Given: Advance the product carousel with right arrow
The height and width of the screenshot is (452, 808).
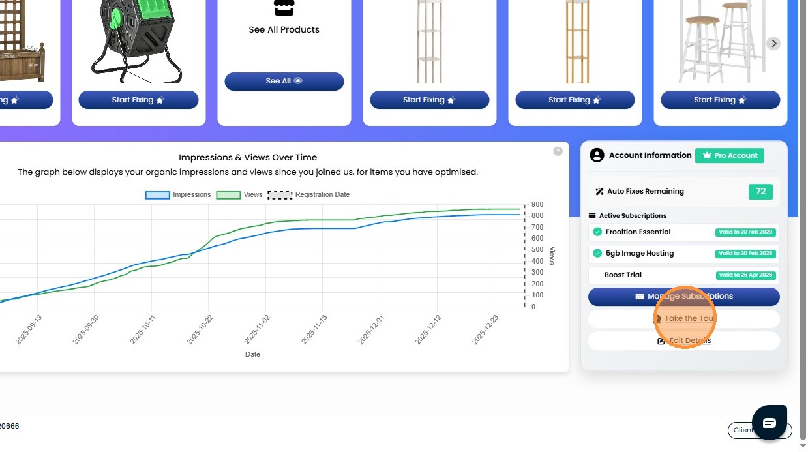Looking at the screenshot, I should 773,44.
